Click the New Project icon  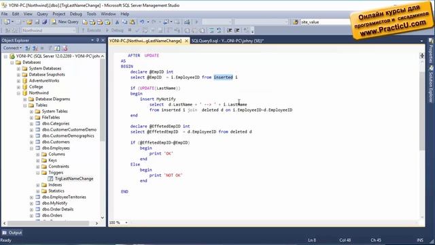[7, 22]
